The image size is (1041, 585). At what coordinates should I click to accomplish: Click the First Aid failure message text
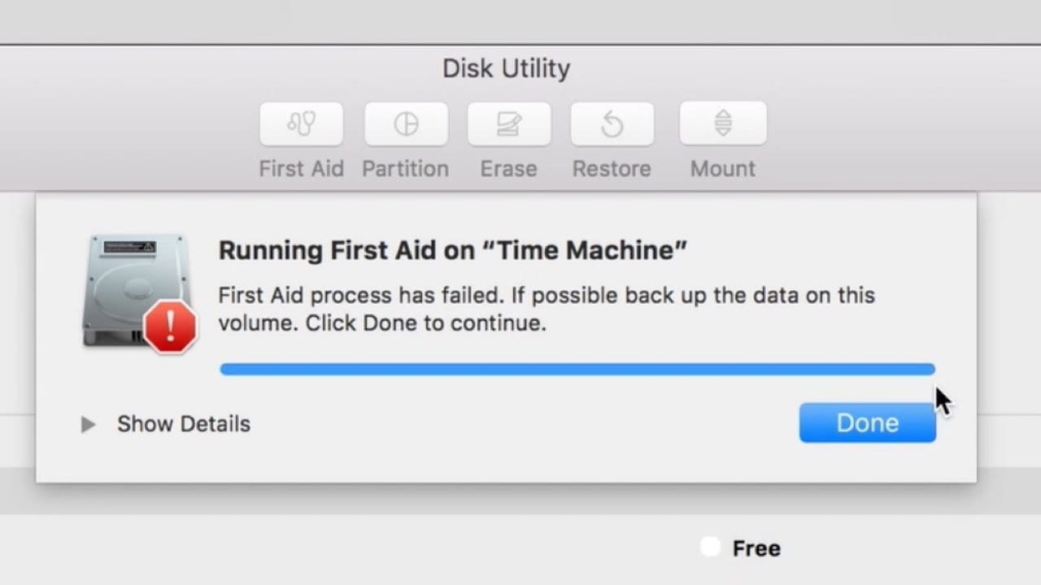click(x=545, y=309)
